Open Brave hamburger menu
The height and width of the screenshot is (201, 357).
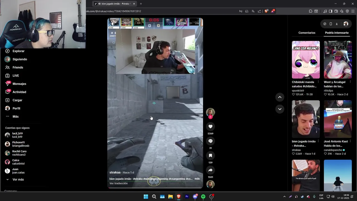(353, 11)
